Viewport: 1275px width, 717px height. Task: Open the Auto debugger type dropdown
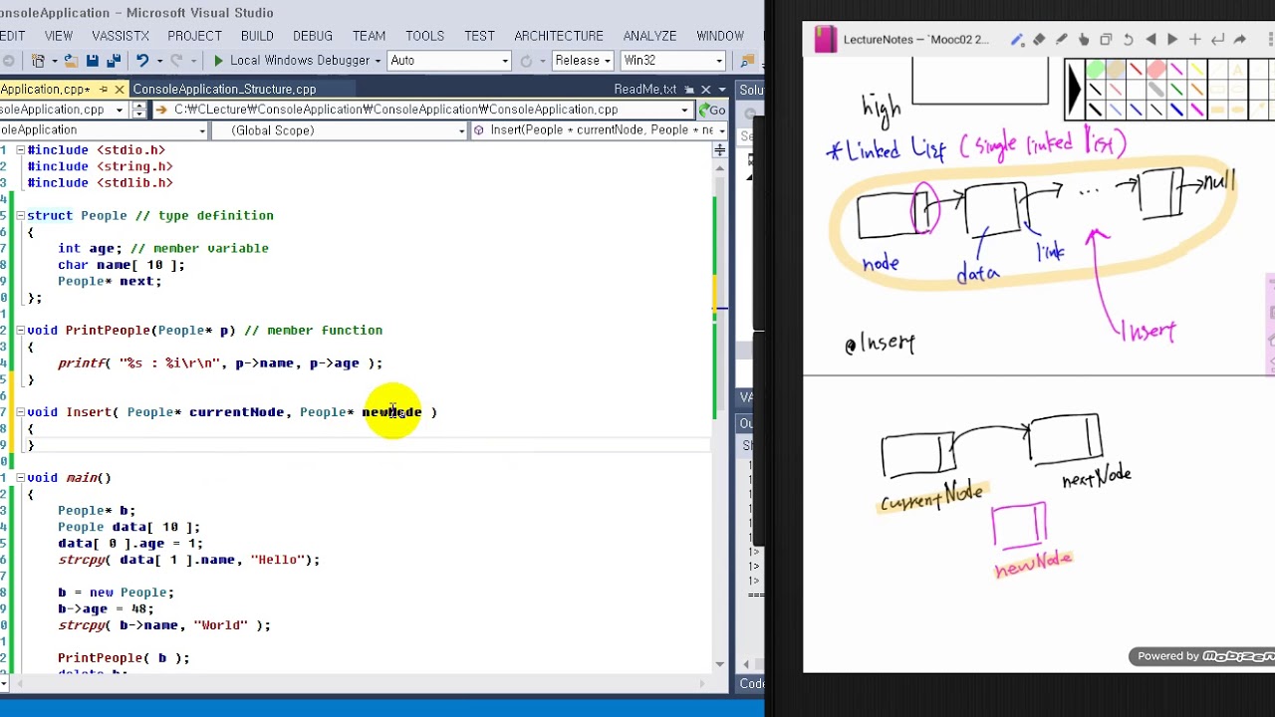point(504,61)
